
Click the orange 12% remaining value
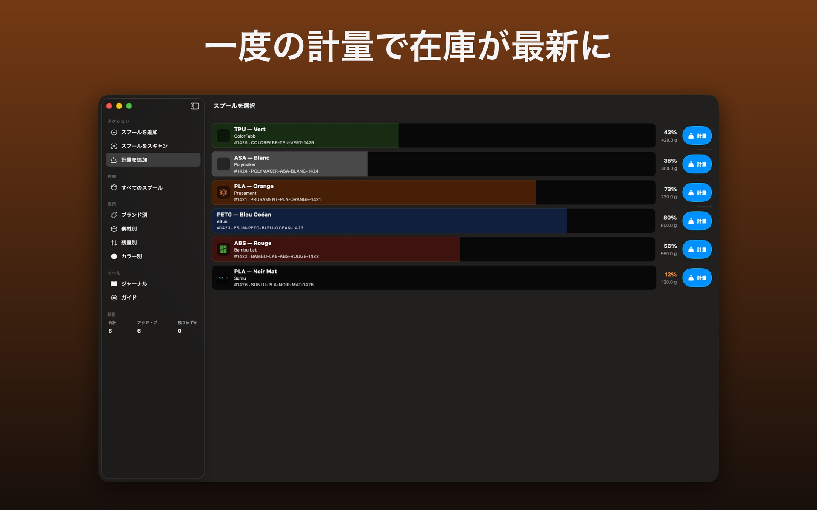671,275
